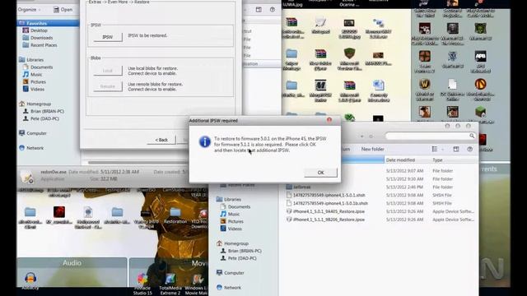Open the Restoration folder on the desktop
The width and height of the screenshot is (527, 296).
point(175,215)
